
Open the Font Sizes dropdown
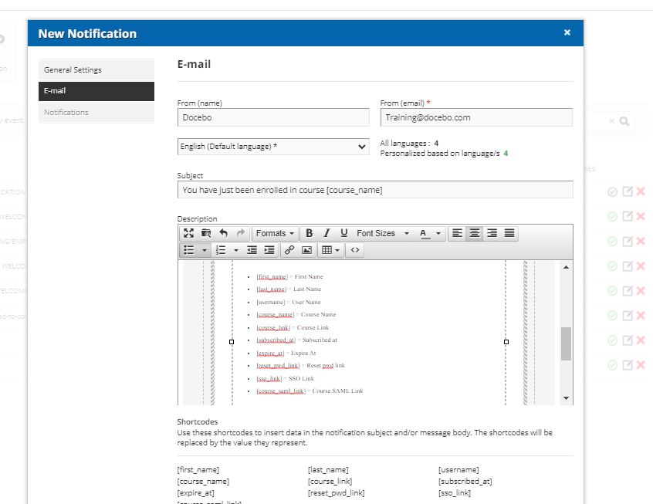(383, 233)
